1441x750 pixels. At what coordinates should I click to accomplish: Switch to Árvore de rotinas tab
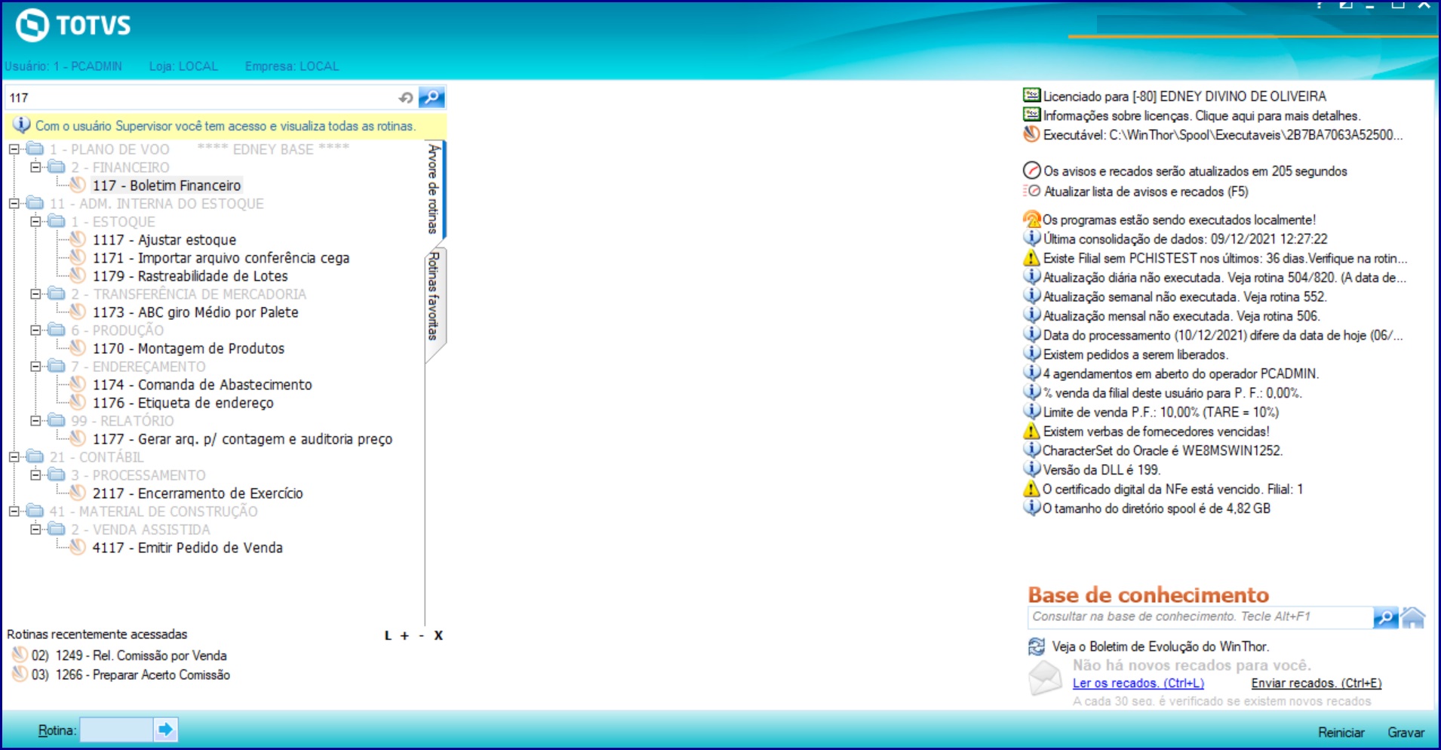click(434, 189)
